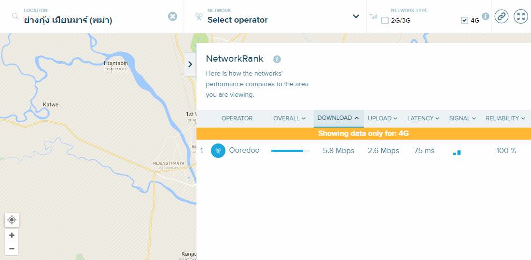Screen dimensions: 531x260
Task: Select the Ooredoo operator name
Action: pyautogui.click(x=244, y=150)
